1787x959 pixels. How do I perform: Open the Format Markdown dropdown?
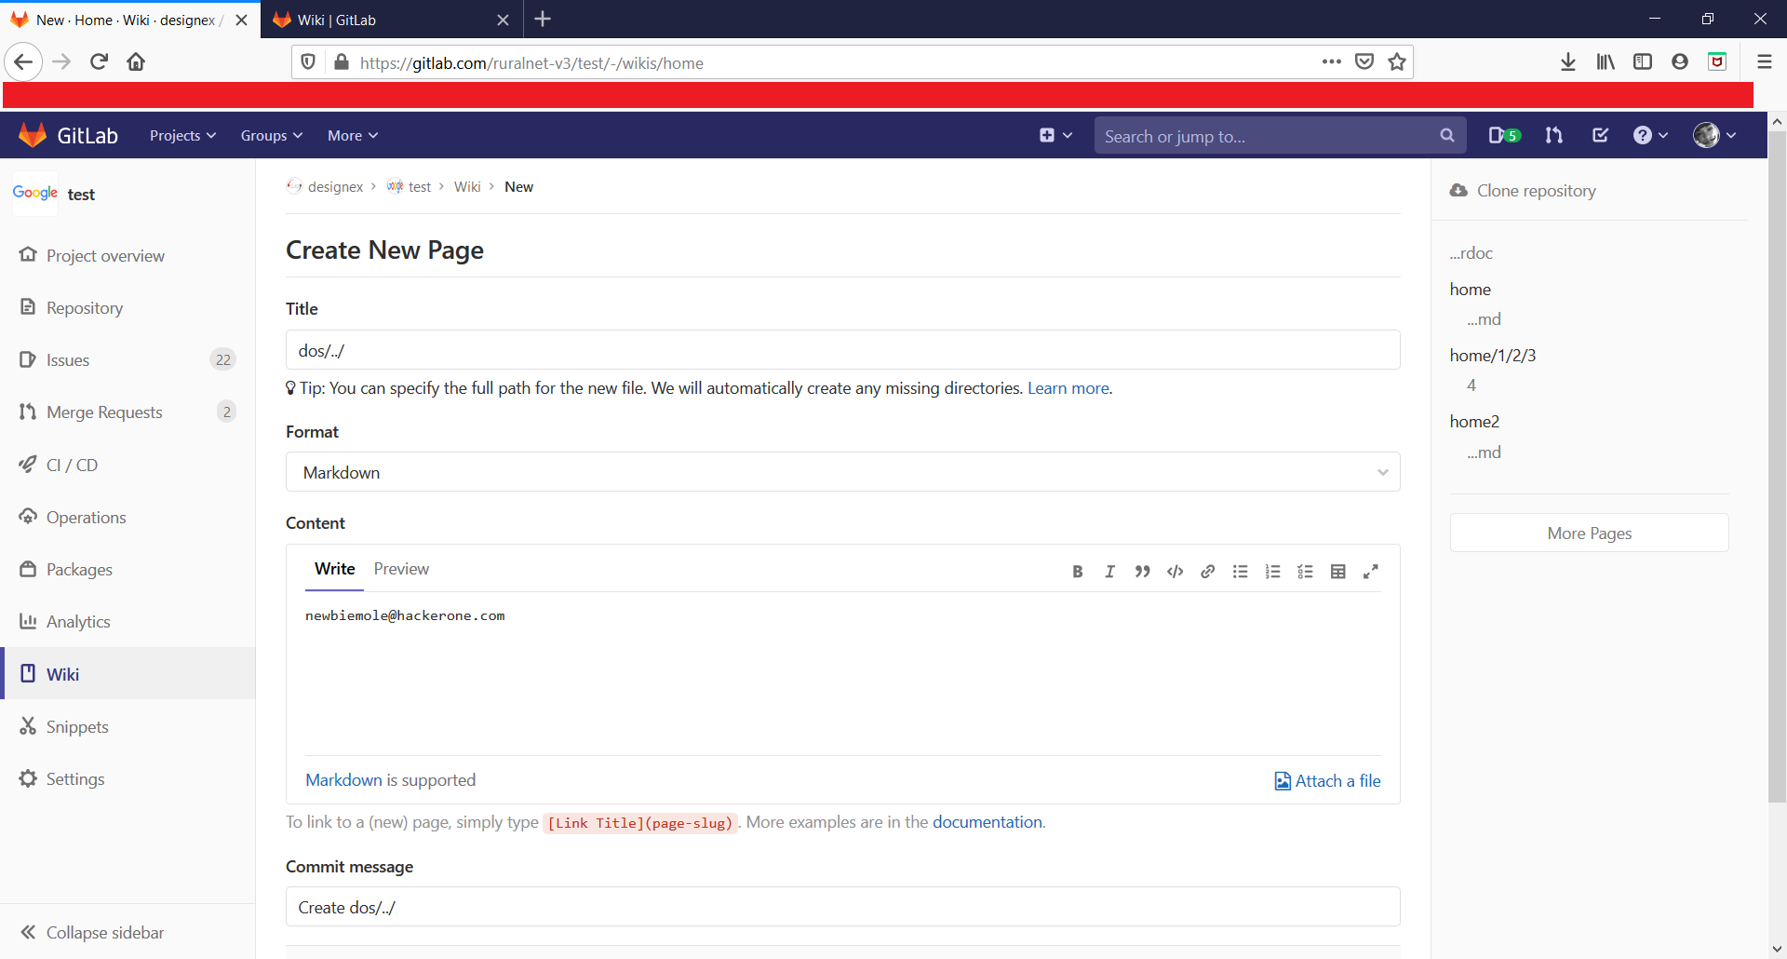tap(842, 472)
